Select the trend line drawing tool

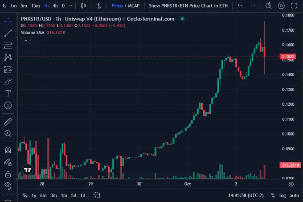[8, 33]
